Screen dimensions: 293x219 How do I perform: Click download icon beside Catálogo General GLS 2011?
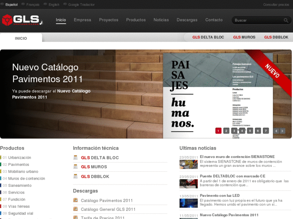point(75,209)
